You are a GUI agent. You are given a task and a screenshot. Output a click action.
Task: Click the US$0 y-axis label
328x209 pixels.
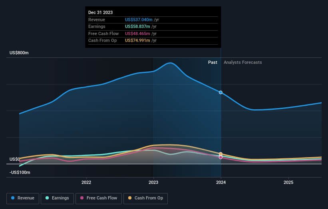click(x=15, y=159)
